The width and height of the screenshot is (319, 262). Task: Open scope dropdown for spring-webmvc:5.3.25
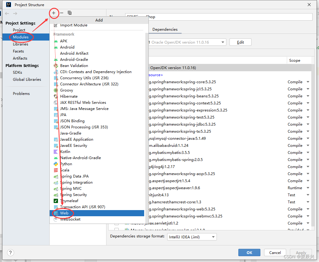point(308,216)
